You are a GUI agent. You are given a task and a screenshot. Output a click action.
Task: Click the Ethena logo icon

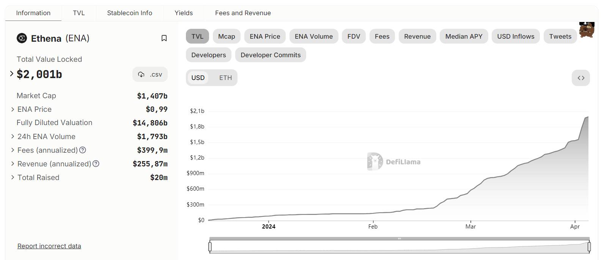pos(22,38)
